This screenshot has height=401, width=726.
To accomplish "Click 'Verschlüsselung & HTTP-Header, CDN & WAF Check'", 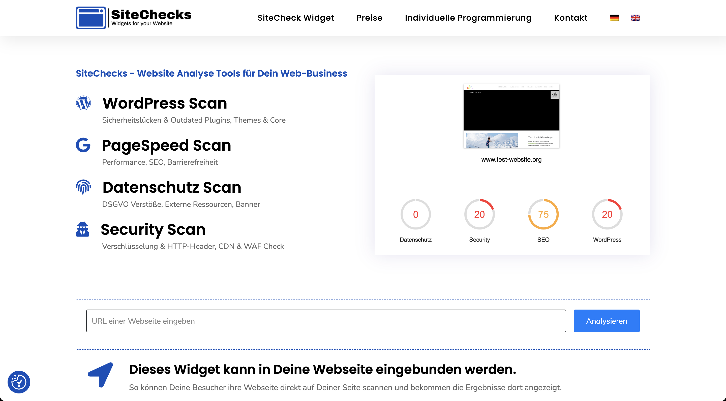I will pos(193,246).
